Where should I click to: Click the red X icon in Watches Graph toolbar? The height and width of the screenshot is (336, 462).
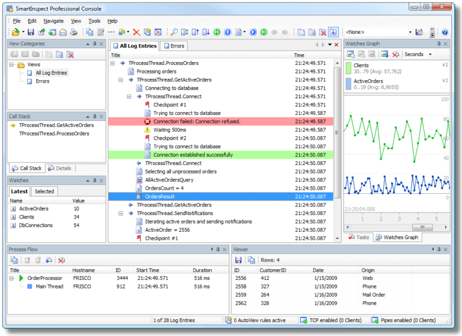395,54
